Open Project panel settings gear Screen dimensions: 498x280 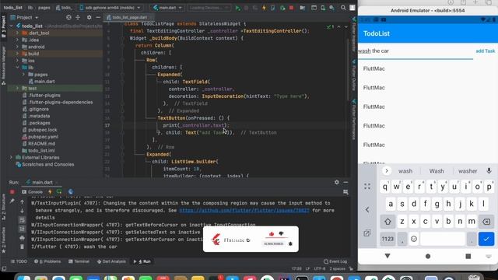click(x=89, y=17)
